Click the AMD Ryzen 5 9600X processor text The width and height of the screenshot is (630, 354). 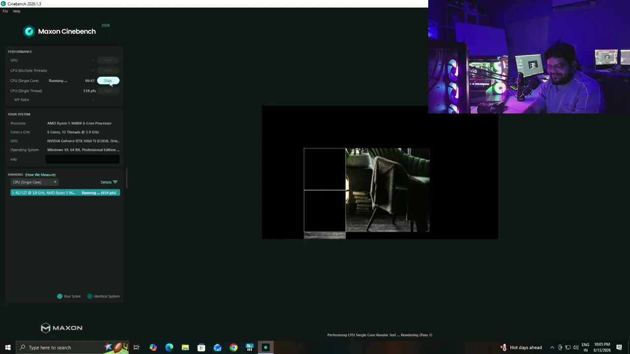pos(79,123)
